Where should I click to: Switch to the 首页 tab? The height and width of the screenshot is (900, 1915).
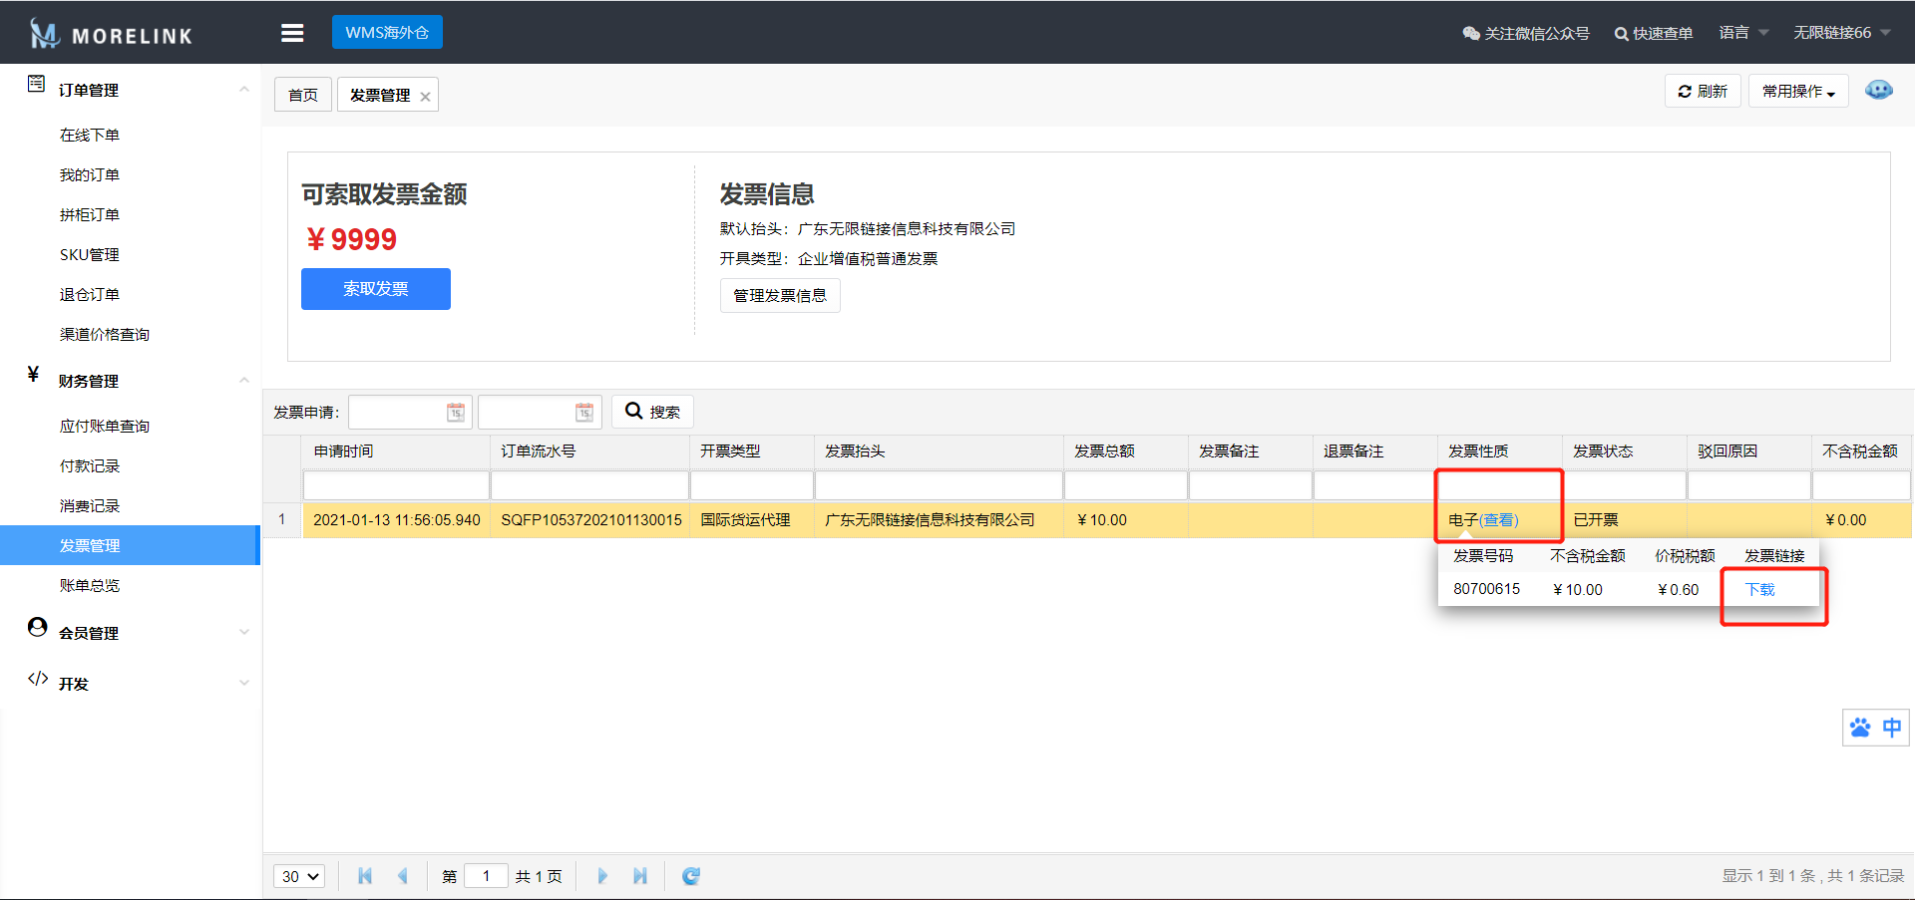303,95
